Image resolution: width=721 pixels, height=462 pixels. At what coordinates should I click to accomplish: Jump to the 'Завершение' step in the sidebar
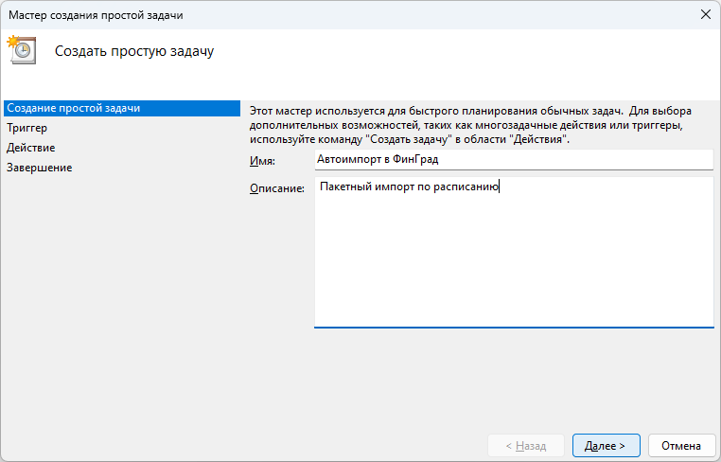pyautogui.click(x=40, y=168)
